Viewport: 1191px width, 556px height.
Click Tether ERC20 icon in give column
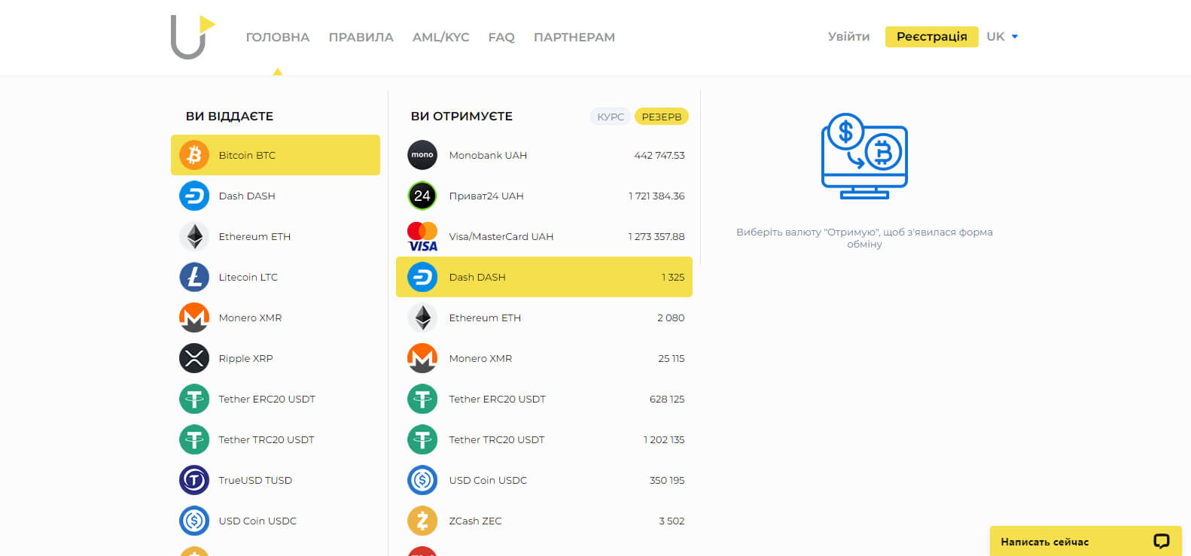click(194, 399)
